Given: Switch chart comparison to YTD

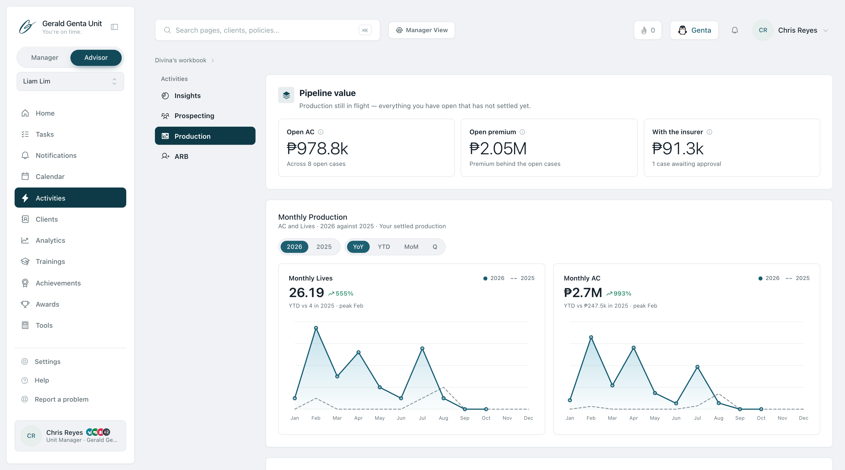Looking at the screenshot, I should pyautogui.click(x=384, y=247).
